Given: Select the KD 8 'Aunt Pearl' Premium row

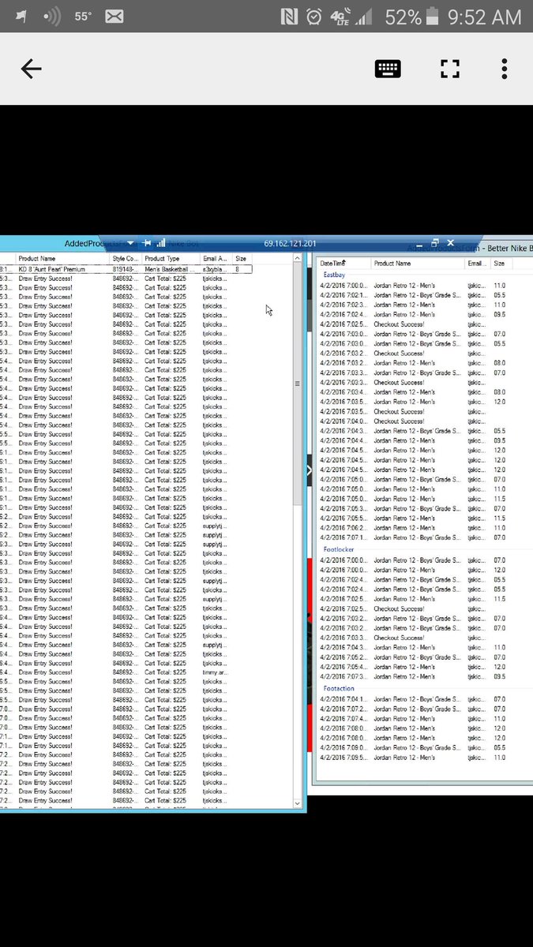Looking at the screenshot, I should point(126,269).
